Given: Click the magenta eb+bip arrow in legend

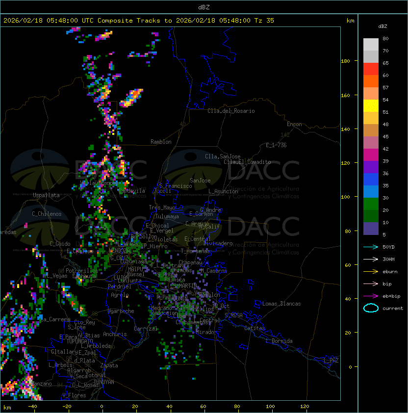Looking at the screenshot, I should pyautogui.click(x=371, y=296).
